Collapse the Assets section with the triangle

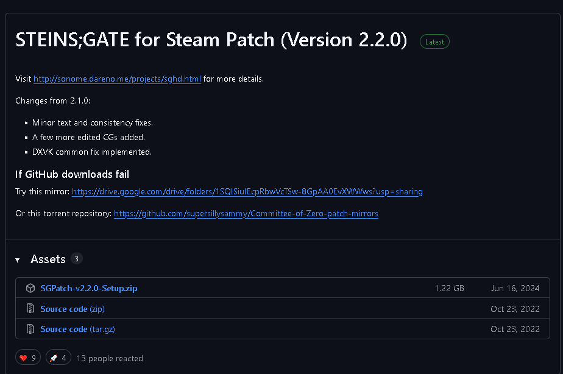click(x=18, y=260)
